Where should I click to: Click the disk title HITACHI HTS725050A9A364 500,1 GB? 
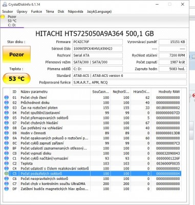point(95,34)
